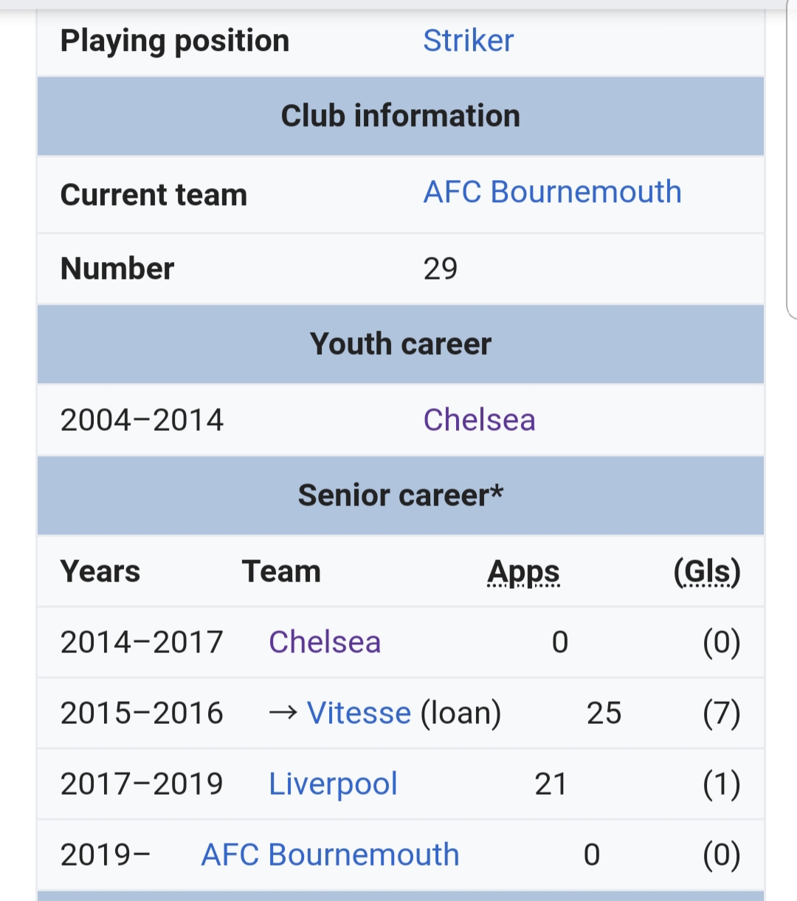
Task: Tap the squad number 29 value
Action: (441, 269)
